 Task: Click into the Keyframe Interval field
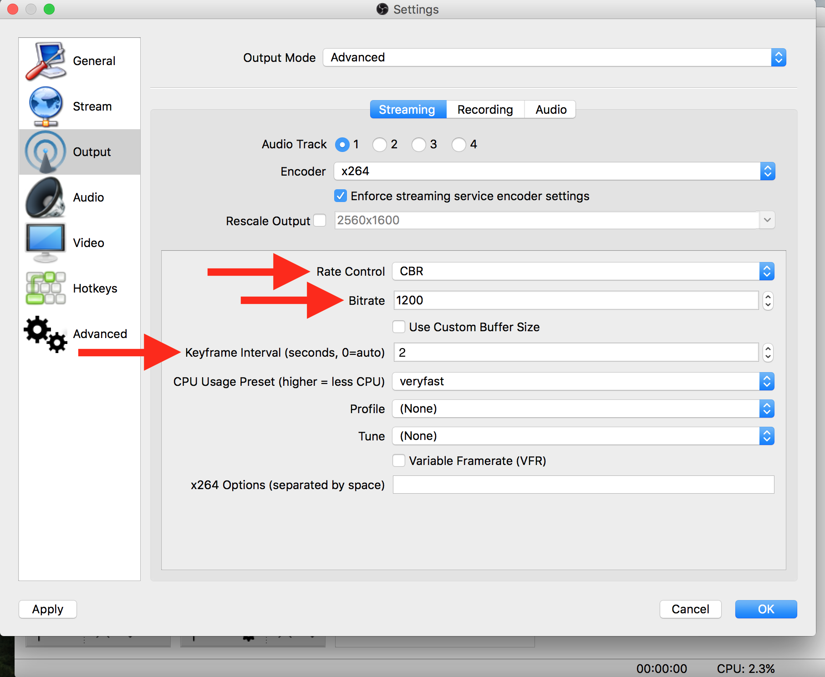(x=576, y=352)
